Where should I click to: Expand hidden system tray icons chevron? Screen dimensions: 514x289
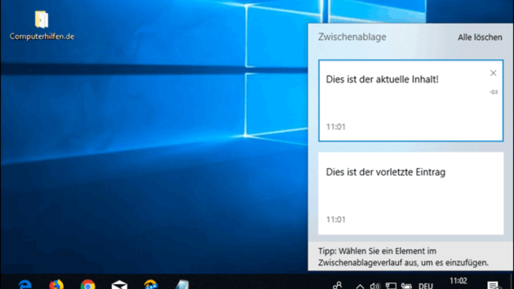(x=360, y=286)
